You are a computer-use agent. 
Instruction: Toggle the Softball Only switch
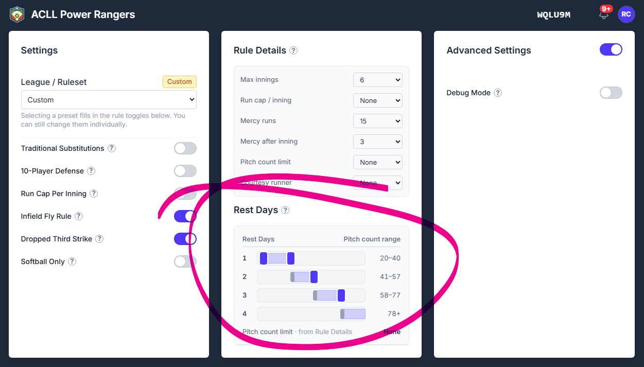click(x=185, y=261)
